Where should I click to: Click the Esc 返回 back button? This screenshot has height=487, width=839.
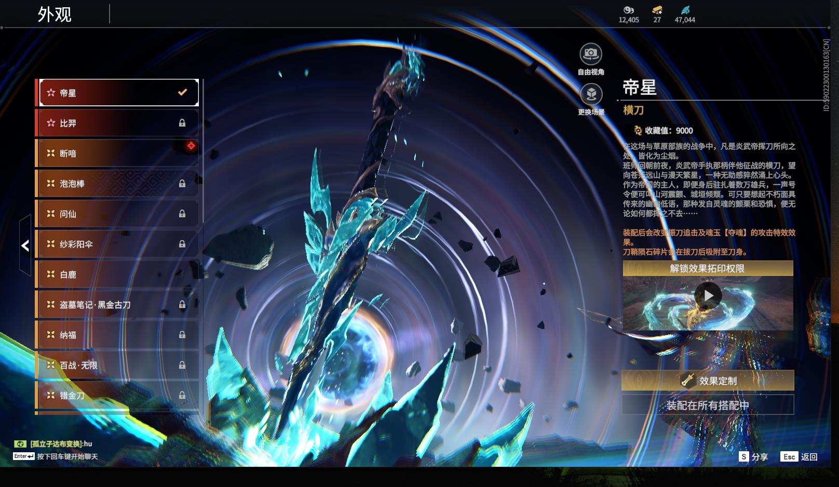point(799,457)
